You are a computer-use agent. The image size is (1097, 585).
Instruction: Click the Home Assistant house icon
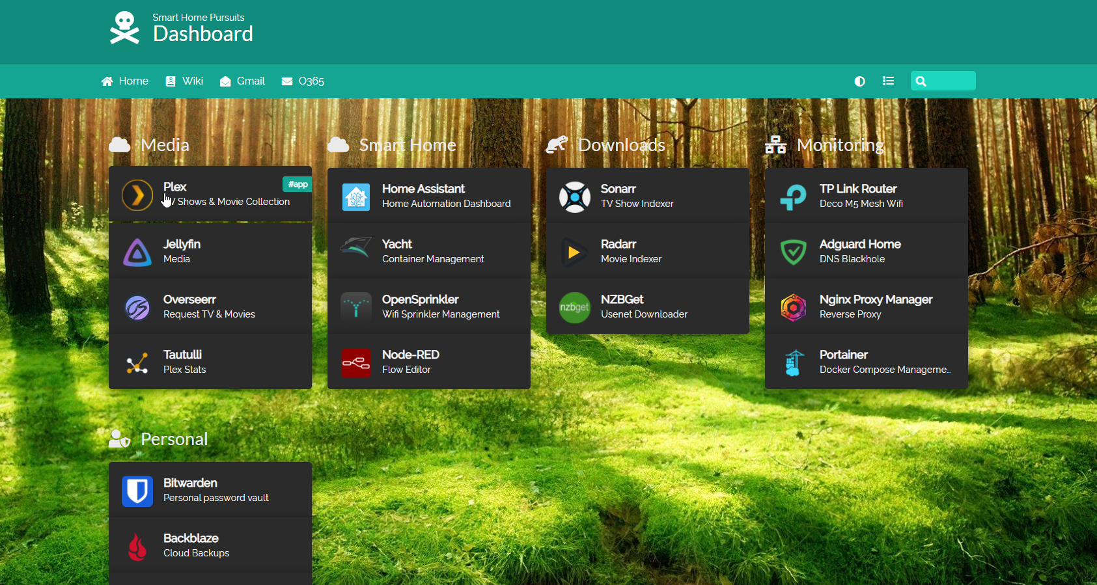click(356, 197)
